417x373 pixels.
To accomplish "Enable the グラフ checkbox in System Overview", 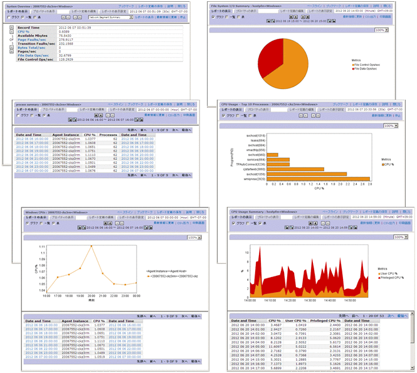I will coord(8,18).
